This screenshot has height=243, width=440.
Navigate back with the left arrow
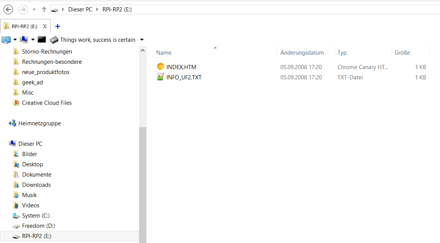pos(8,9)
